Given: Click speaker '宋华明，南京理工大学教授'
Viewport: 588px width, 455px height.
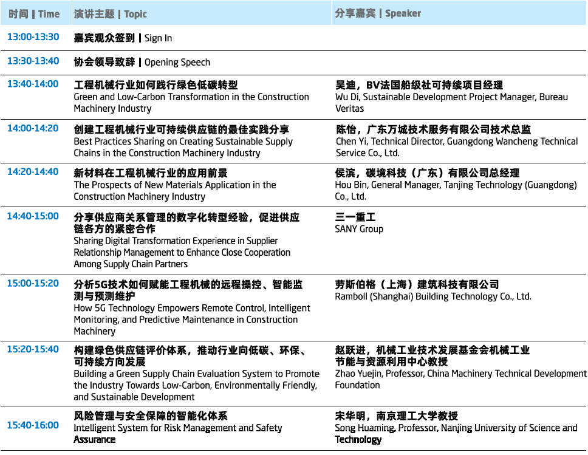Looking at the screenshot, I should [397, 416].
